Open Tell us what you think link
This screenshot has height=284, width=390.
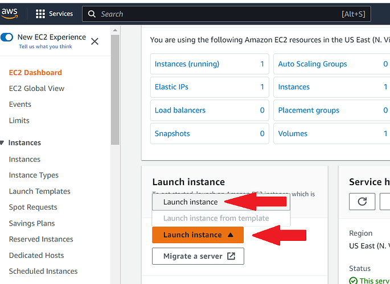pos(46,47)
